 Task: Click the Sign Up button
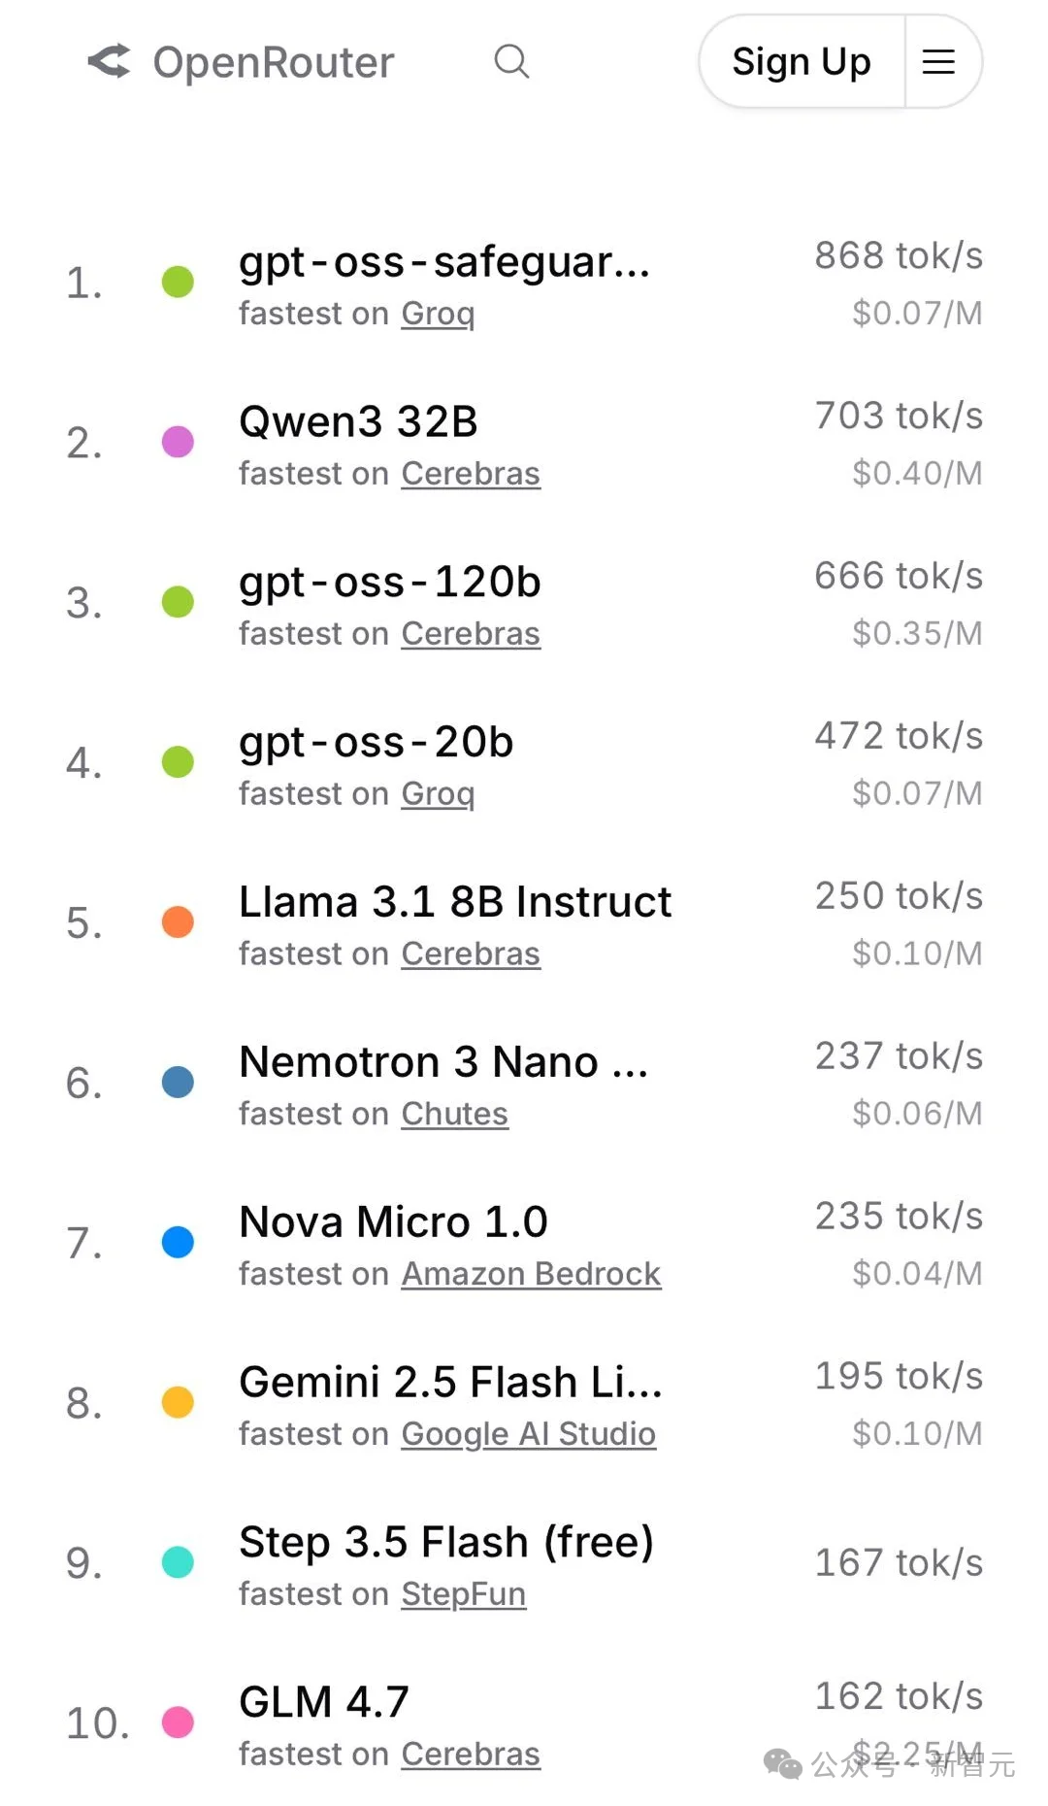point(801,61)
